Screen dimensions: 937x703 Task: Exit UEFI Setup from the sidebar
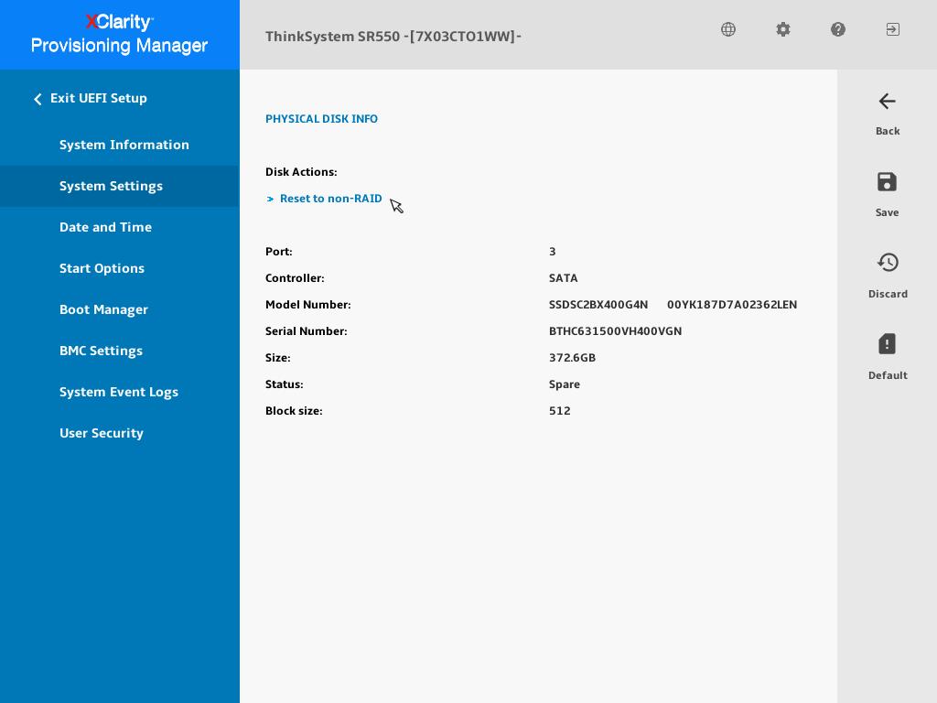pyautogui.click(x=98, y=98)
